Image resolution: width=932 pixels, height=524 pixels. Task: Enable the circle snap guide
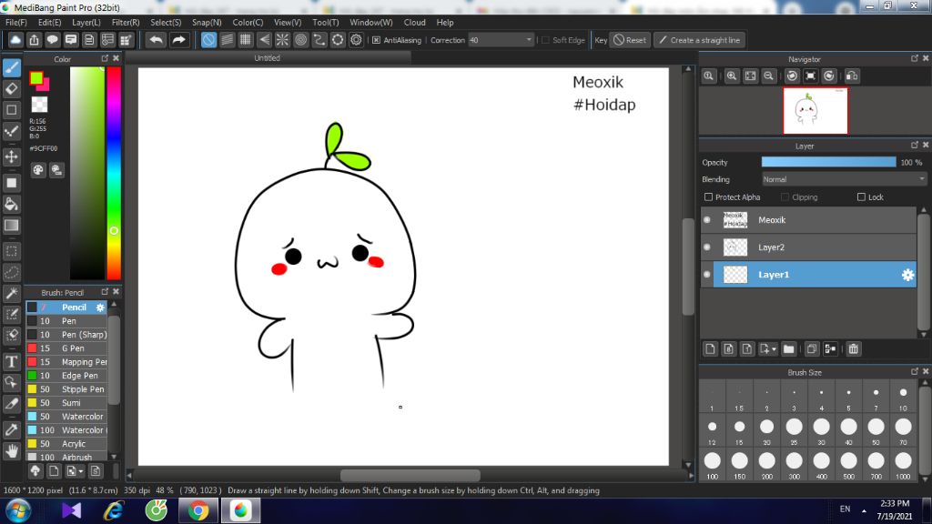pos(300,40)
